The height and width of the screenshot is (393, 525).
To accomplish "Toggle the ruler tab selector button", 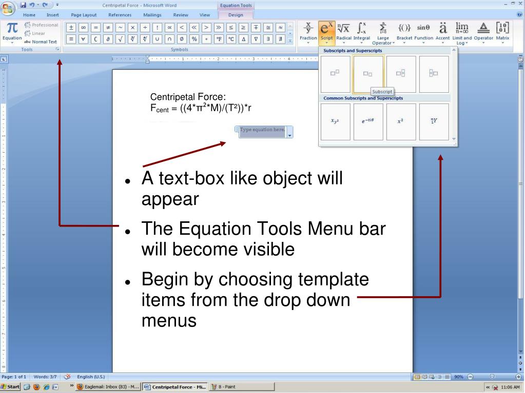I will pyautogui.click(x=4, y=59).
